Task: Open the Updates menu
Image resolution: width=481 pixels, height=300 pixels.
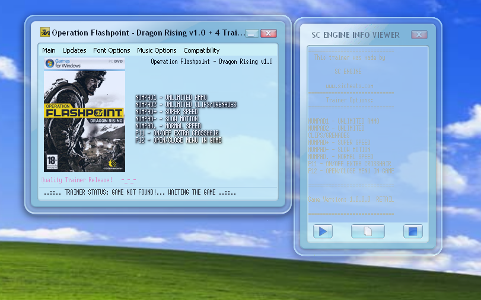Action: pyautogui.click(x=74, y=50)
